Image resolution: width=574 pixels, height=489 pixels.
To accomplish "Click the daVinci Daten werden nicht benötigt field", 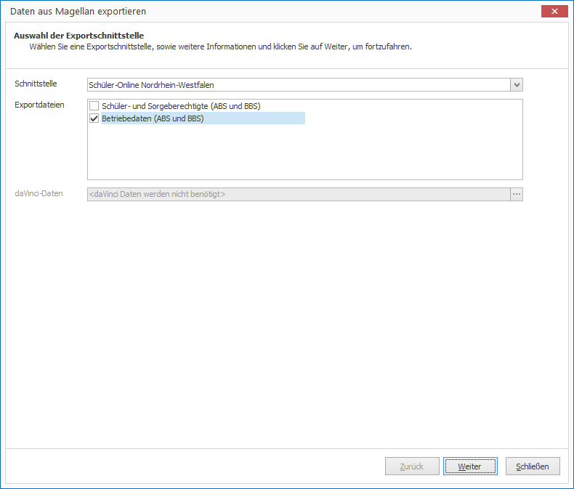I will pyautogui.click(x=299, y=194).
